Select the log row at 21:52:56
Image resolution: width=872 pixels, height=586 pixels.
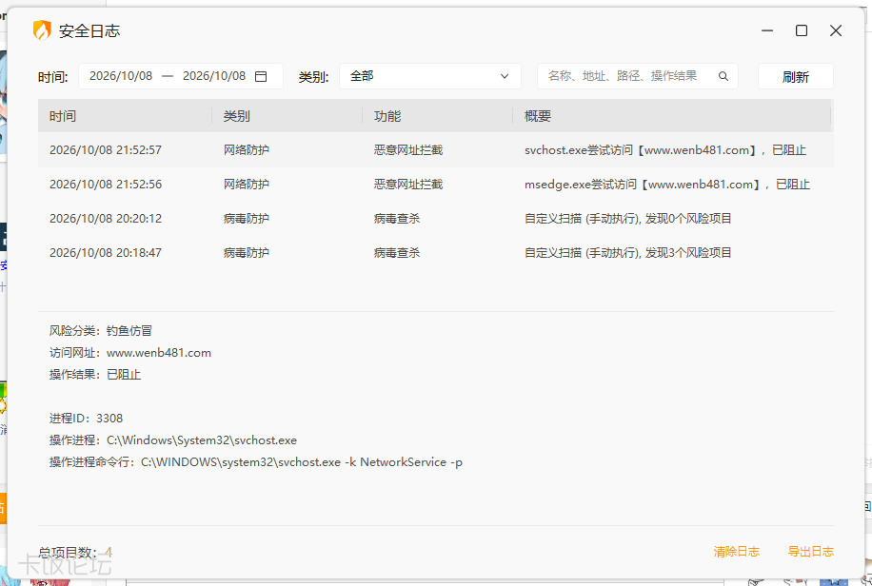[435, 184]
